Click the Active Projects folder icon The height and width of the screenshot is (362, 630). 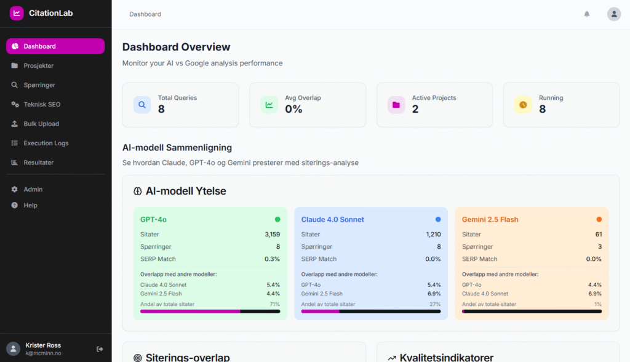tap(396, 105)
